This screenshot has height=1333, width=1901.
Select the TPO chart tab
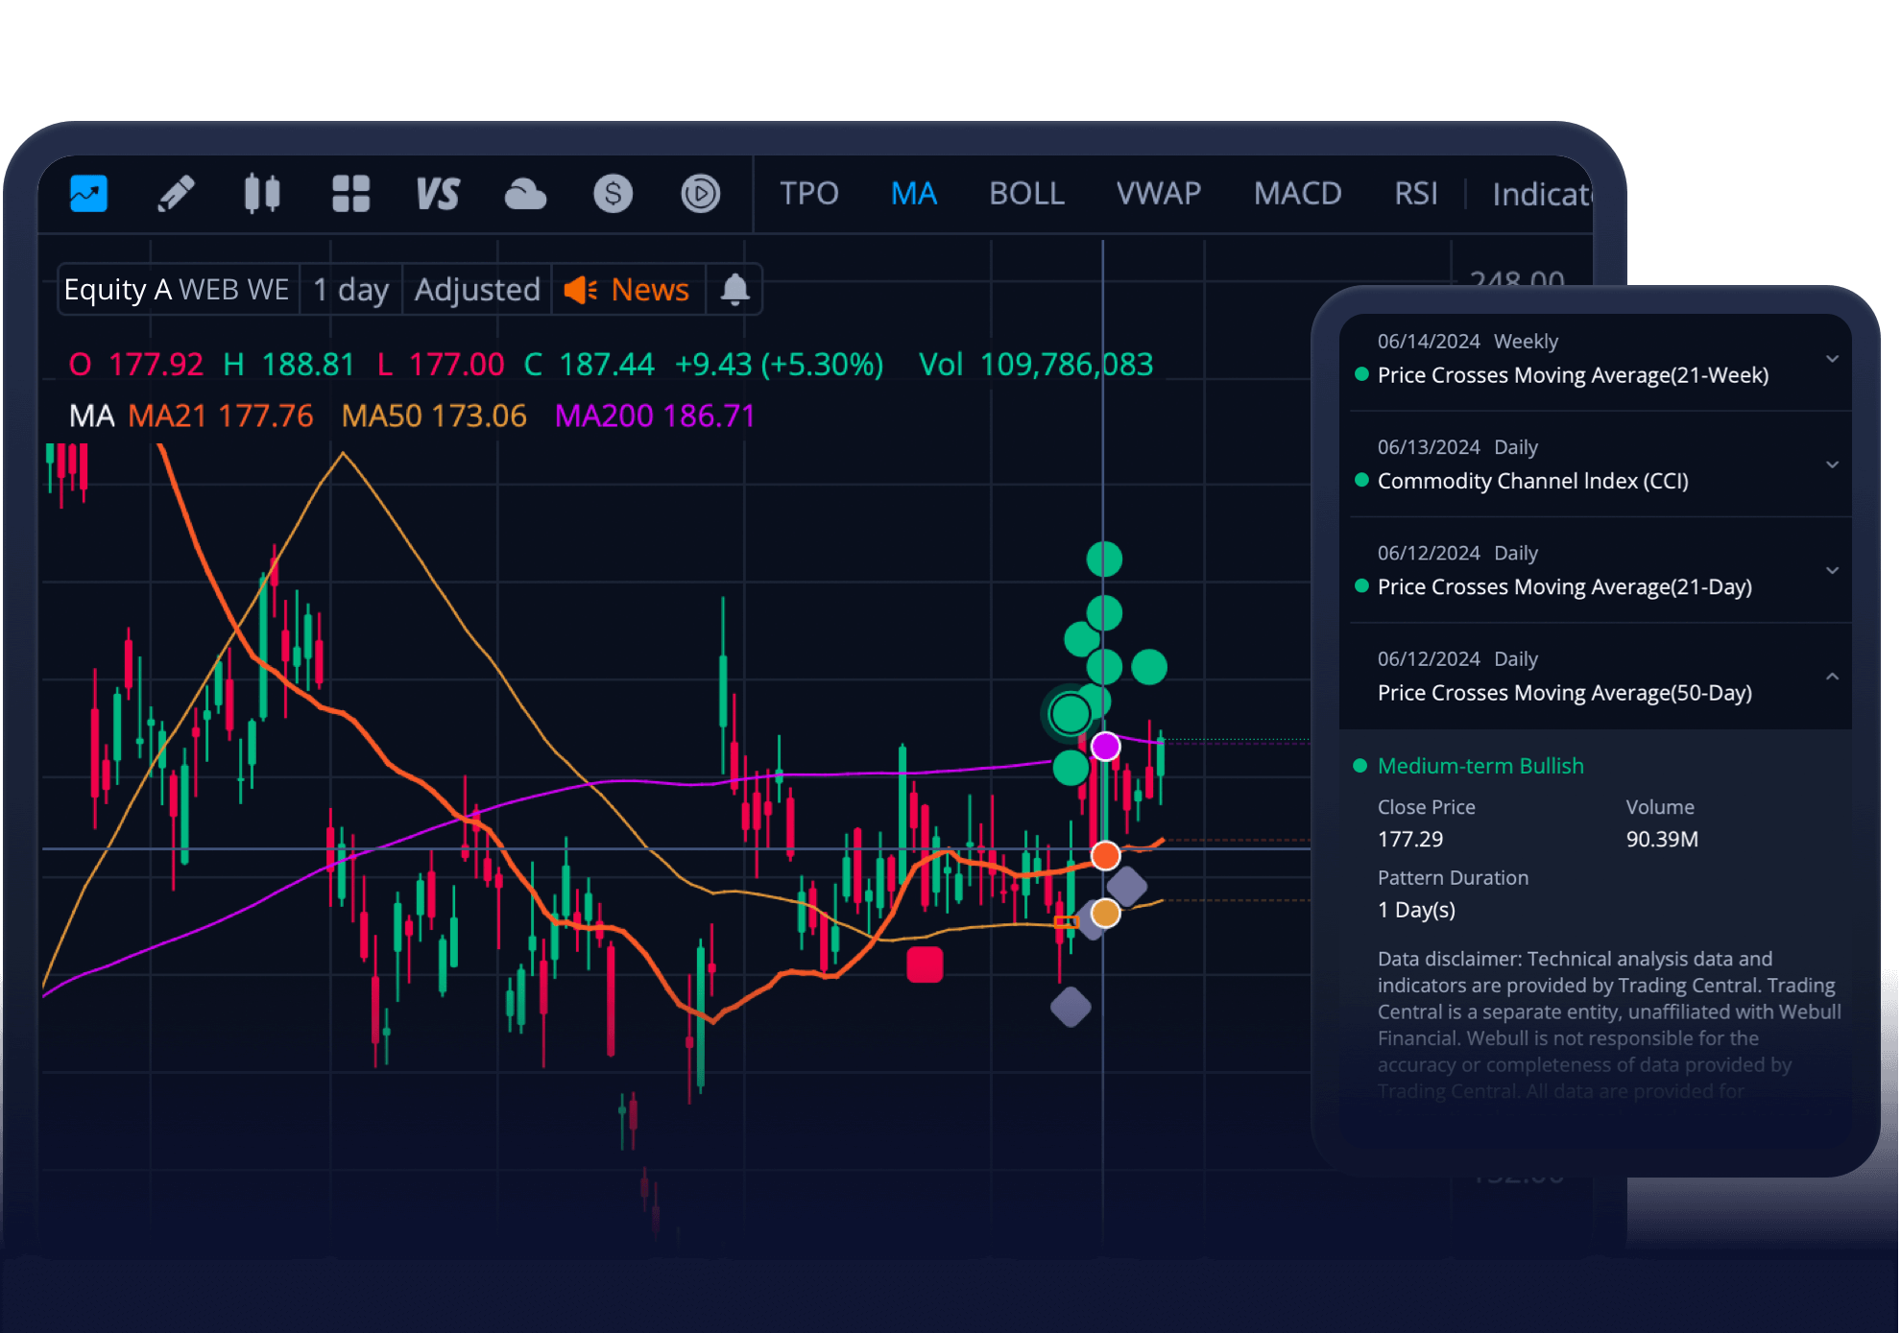click(808, 194)
